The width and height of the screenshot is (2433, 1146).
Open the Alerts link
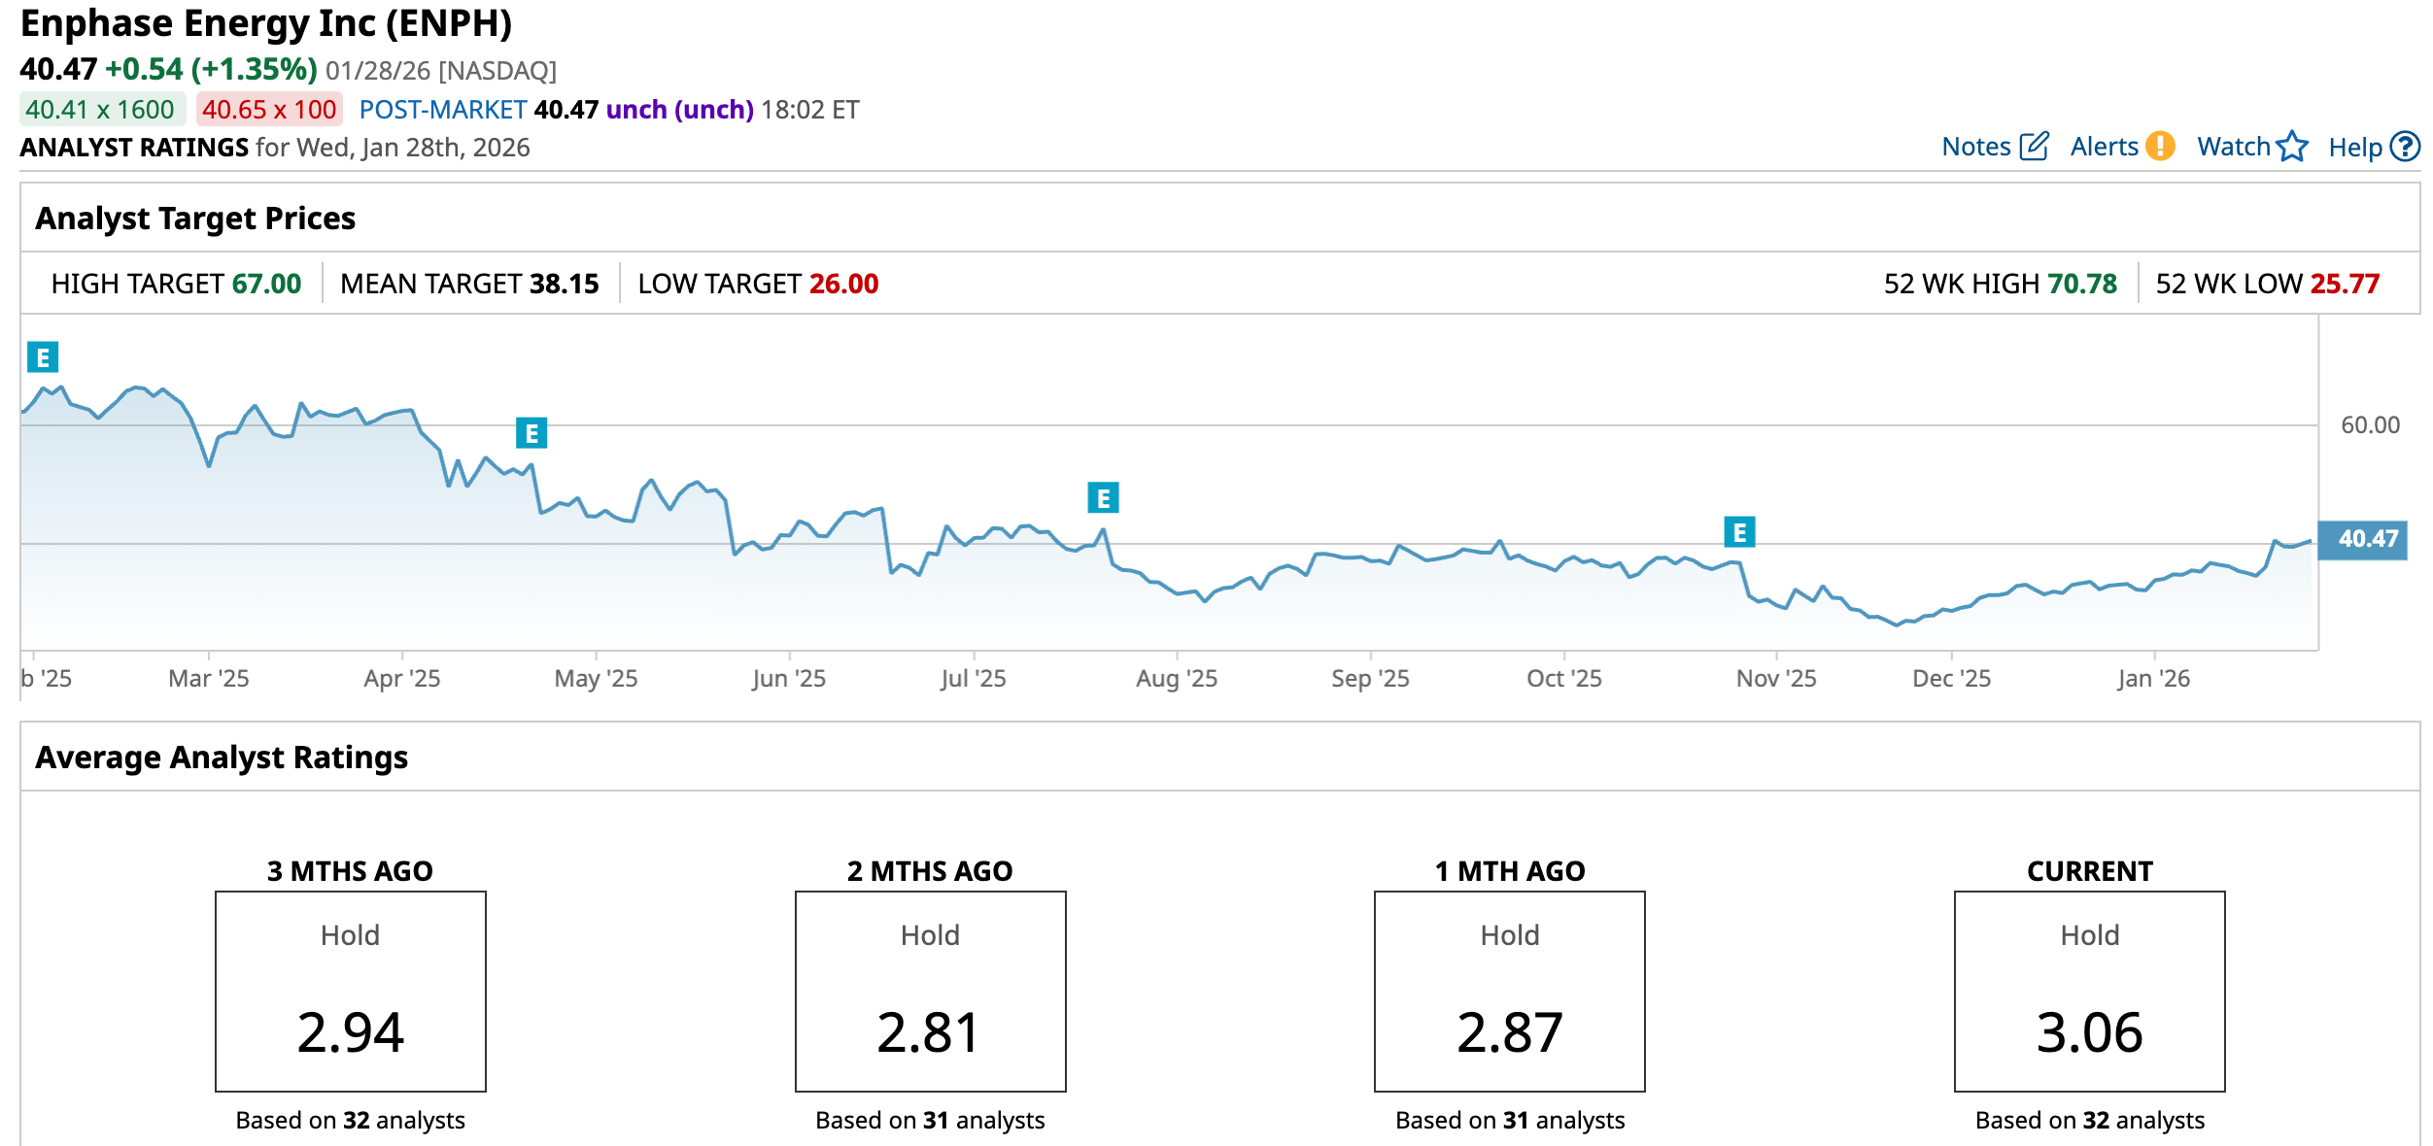click(x=2104, y=147)
